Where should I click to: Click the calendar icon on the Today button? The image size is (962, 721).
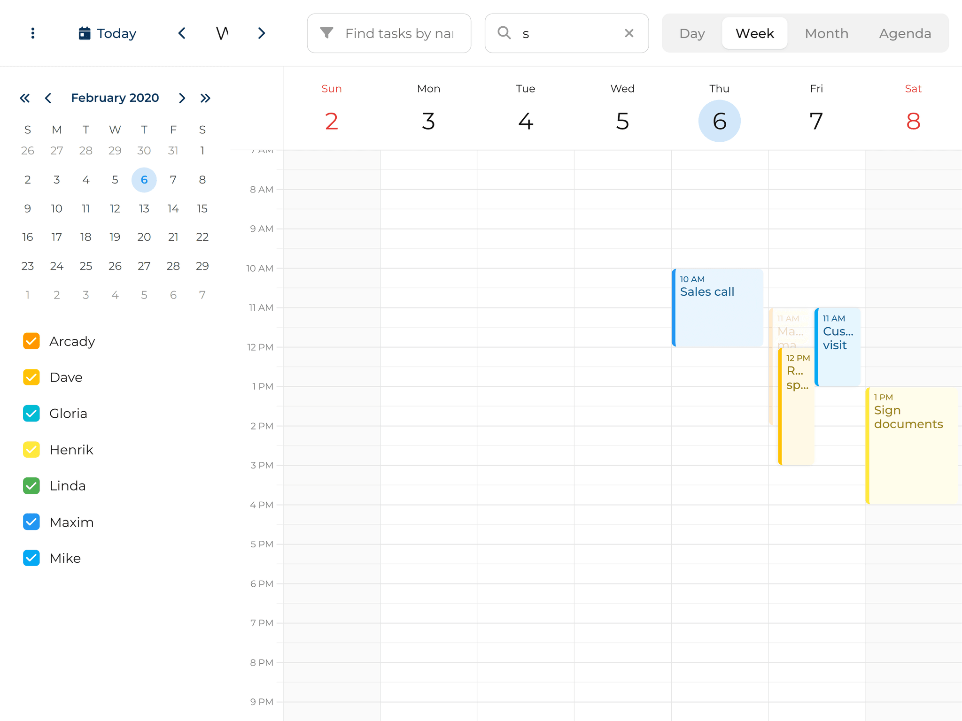84,33
